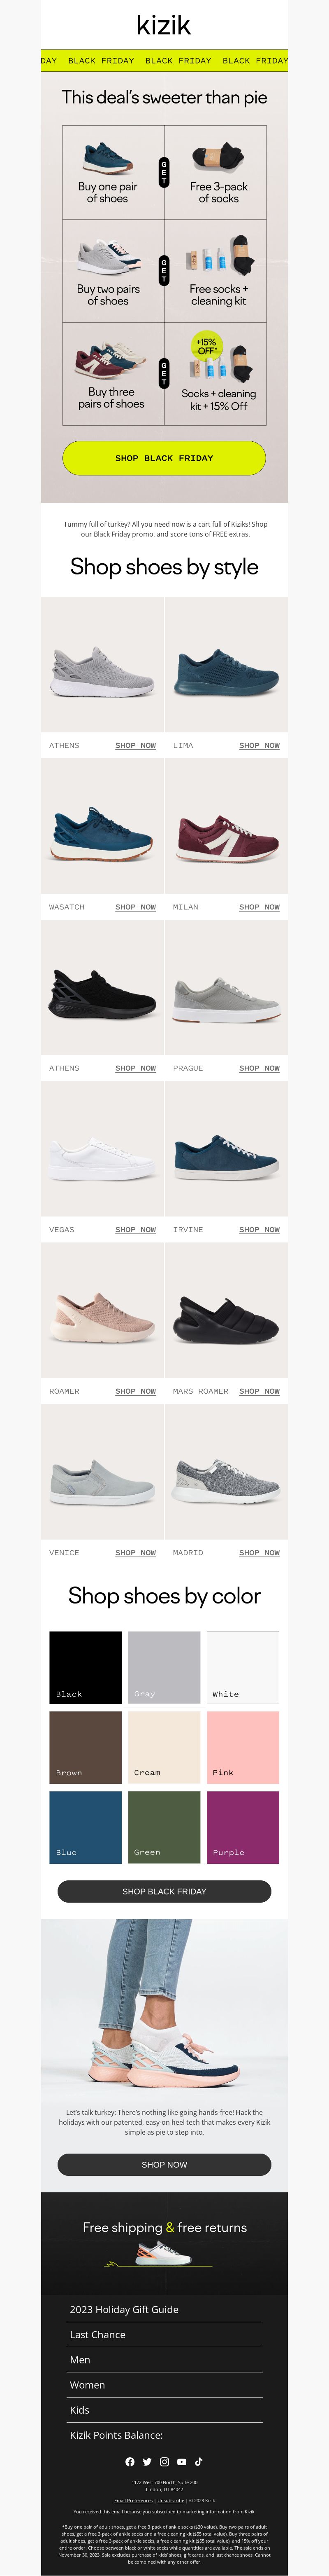Open the Instagram icon in footer
The image size is (329, 2576).
(164, 2461)
